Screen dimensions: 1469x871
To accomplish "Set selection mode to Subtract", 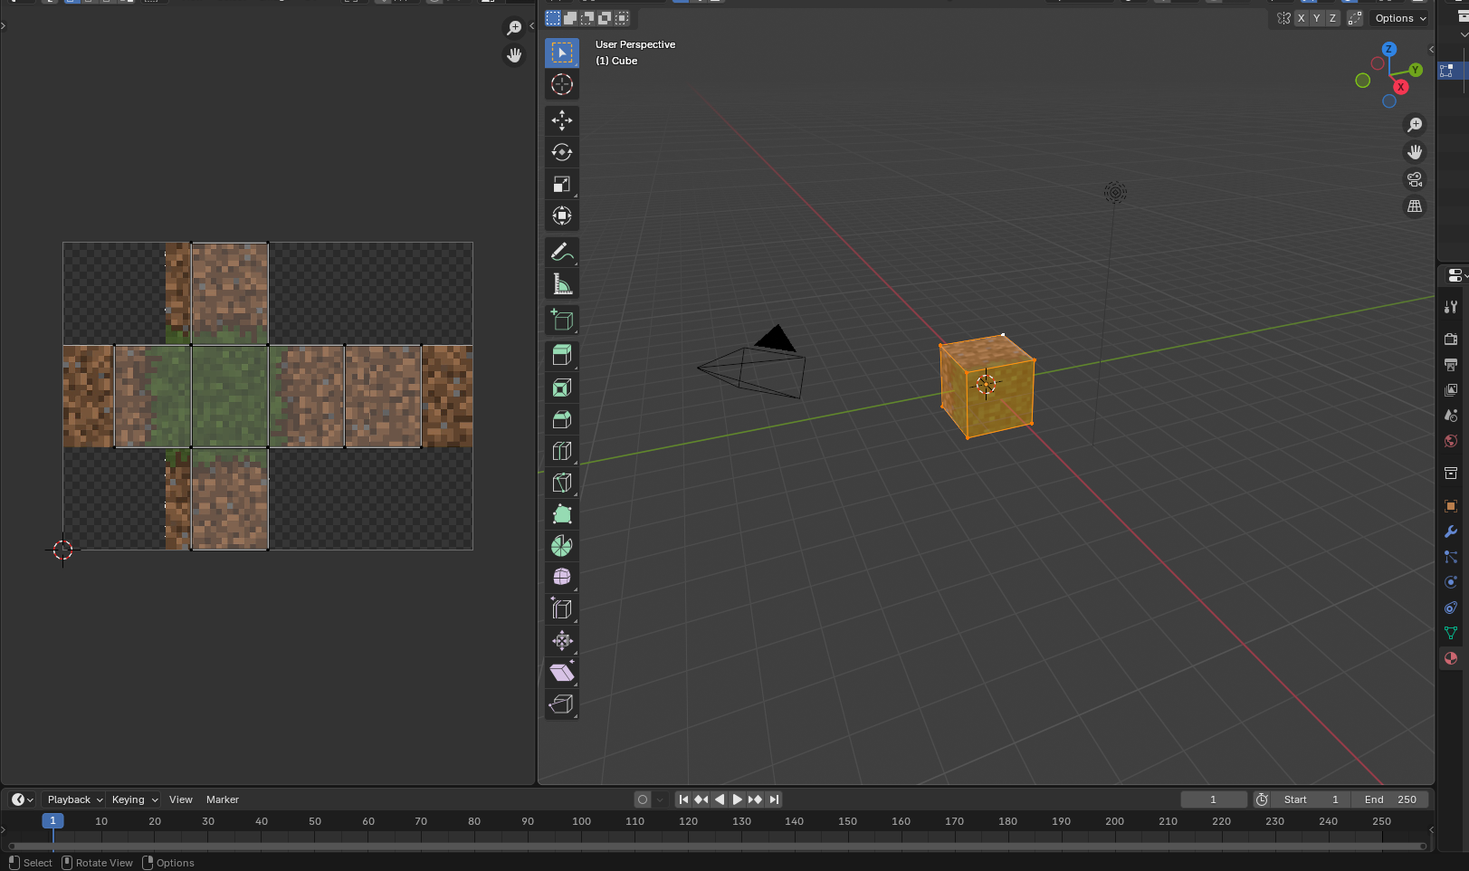I will coord(587,18).
